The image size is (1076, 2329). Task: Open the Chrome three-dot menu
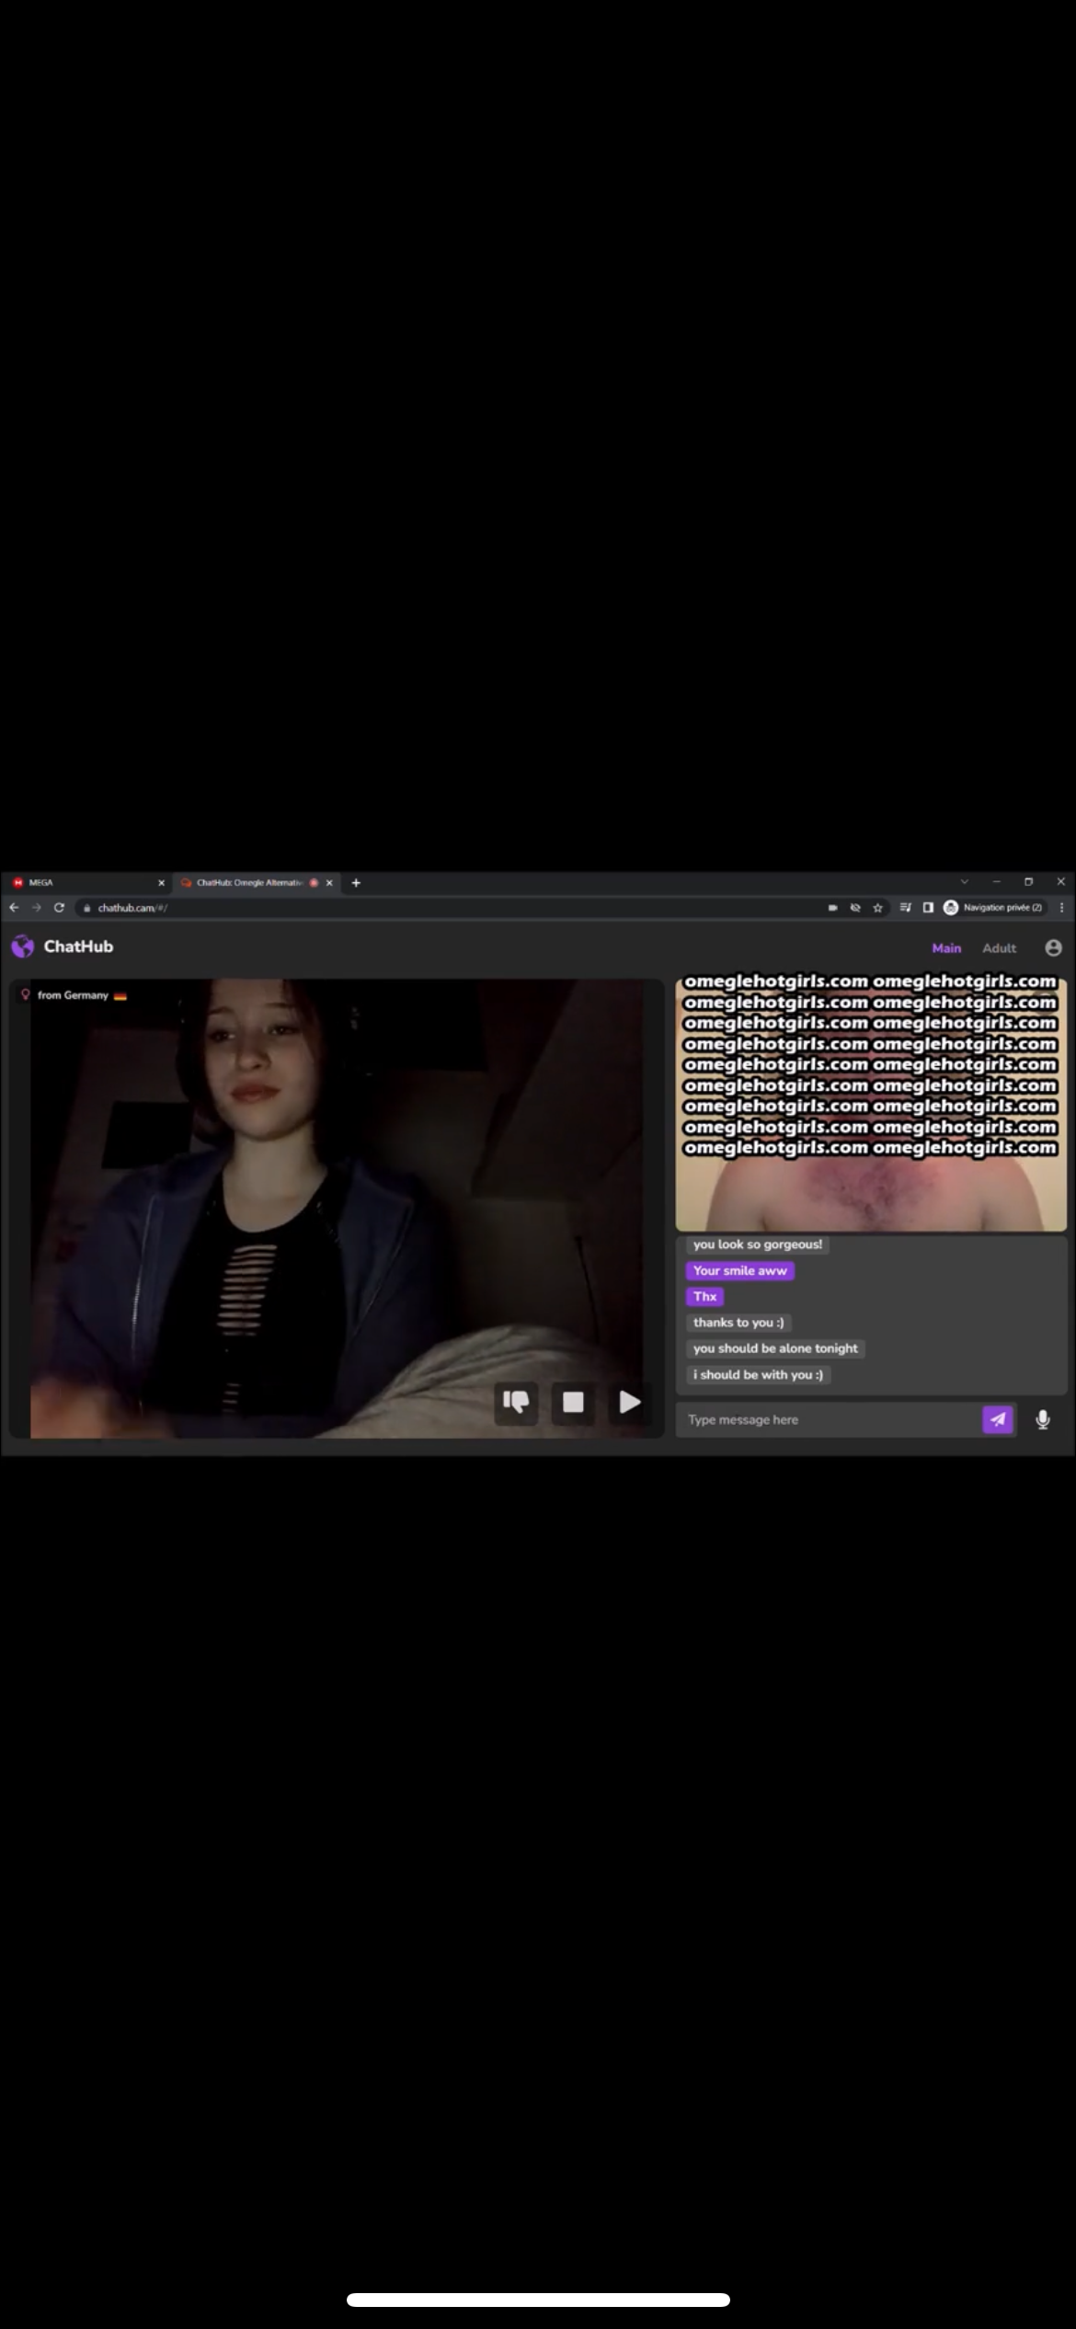click(1061, 908)
